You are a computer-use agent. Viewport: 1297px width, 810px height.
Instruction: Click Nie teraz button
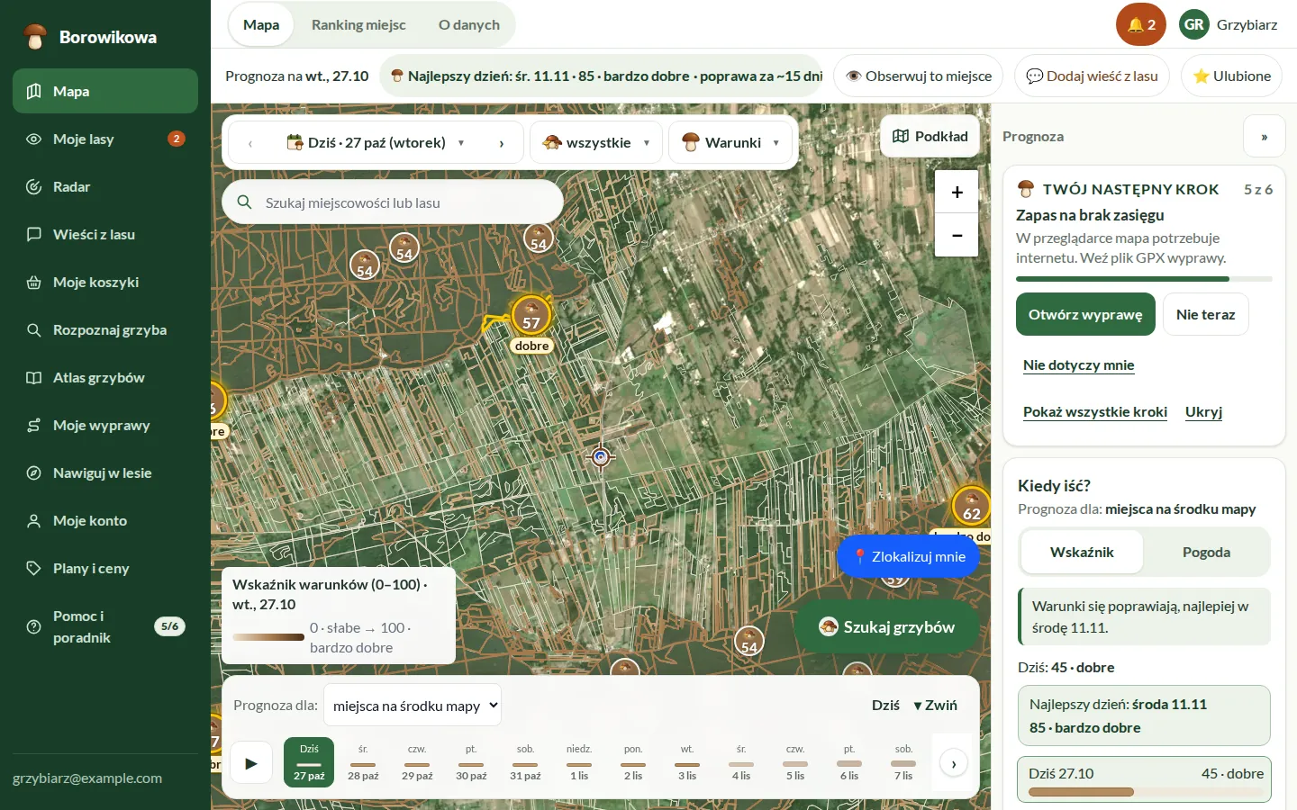1205,314
